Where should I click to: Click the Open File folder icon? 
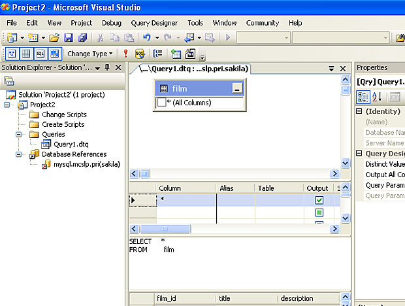tap(54, 38)
